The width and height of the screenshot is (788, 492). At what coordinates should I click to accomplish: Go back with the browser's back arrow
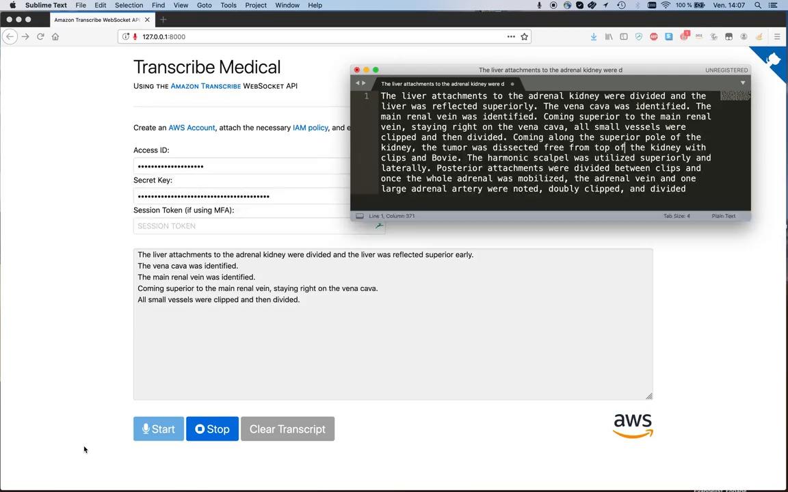click(10, 37)
